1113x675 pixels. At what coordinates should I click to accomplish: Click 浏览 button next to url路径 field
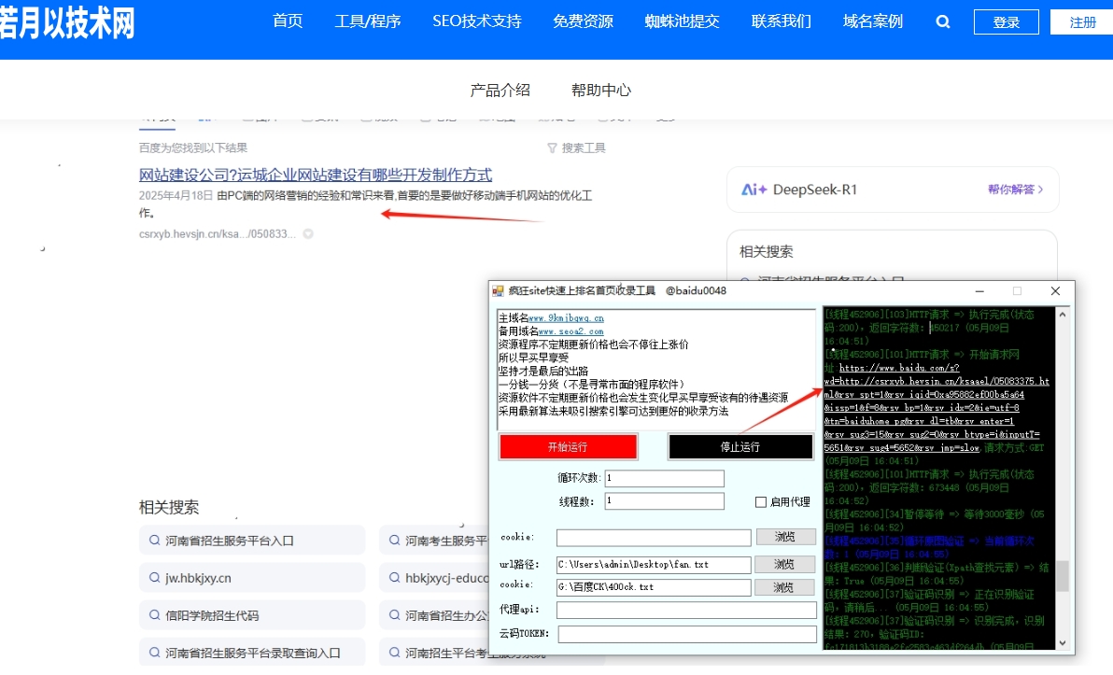[x=783, y=564]
